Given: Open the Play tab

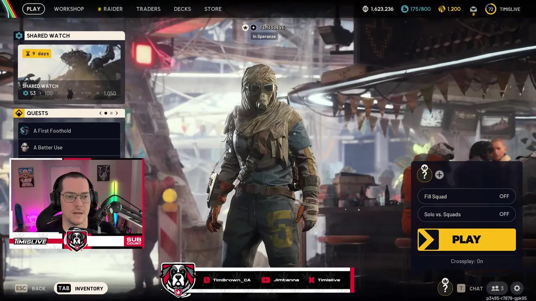Looking at the screenshot, I should point(33,9).
